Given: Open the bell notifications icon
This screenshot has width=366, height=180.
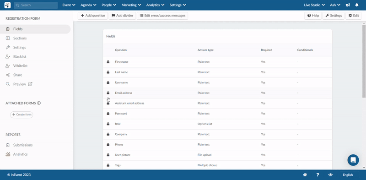Looking at the screenshot, I should (x=357, y=5).
